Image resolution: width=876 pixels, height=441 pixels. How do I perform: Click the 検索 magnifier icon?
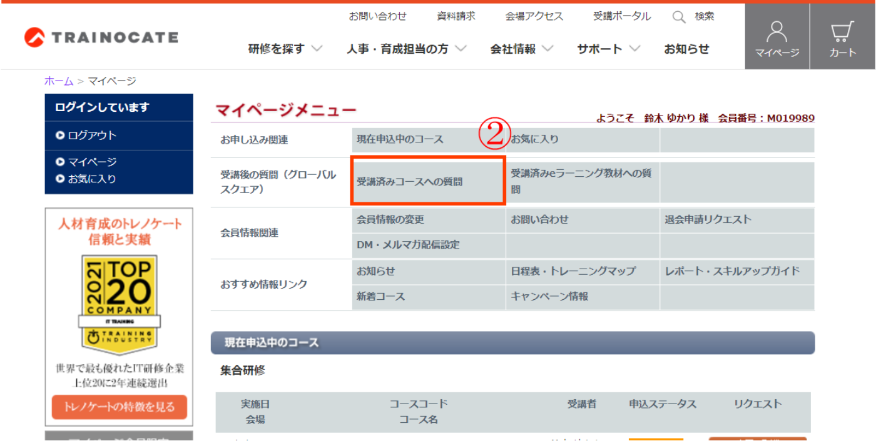pos(679,17)
